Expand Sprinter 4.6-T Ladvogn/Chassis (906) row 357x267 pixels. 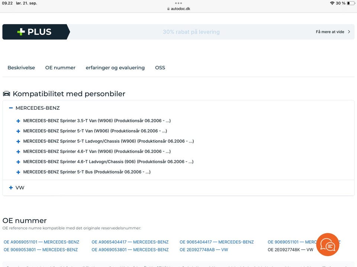point(18,162)
